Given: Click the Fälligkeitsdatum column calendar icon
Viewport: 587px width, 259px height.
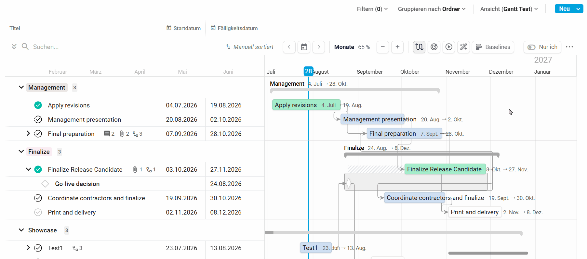Looking at the screenshot, I should pyautogui.click(x=213, y=28).
